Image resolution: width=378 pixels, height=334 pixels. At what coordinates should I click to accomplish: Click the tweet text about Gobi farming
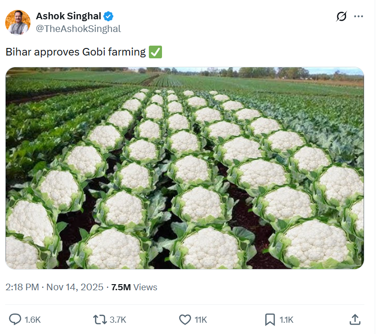[76, 52]
